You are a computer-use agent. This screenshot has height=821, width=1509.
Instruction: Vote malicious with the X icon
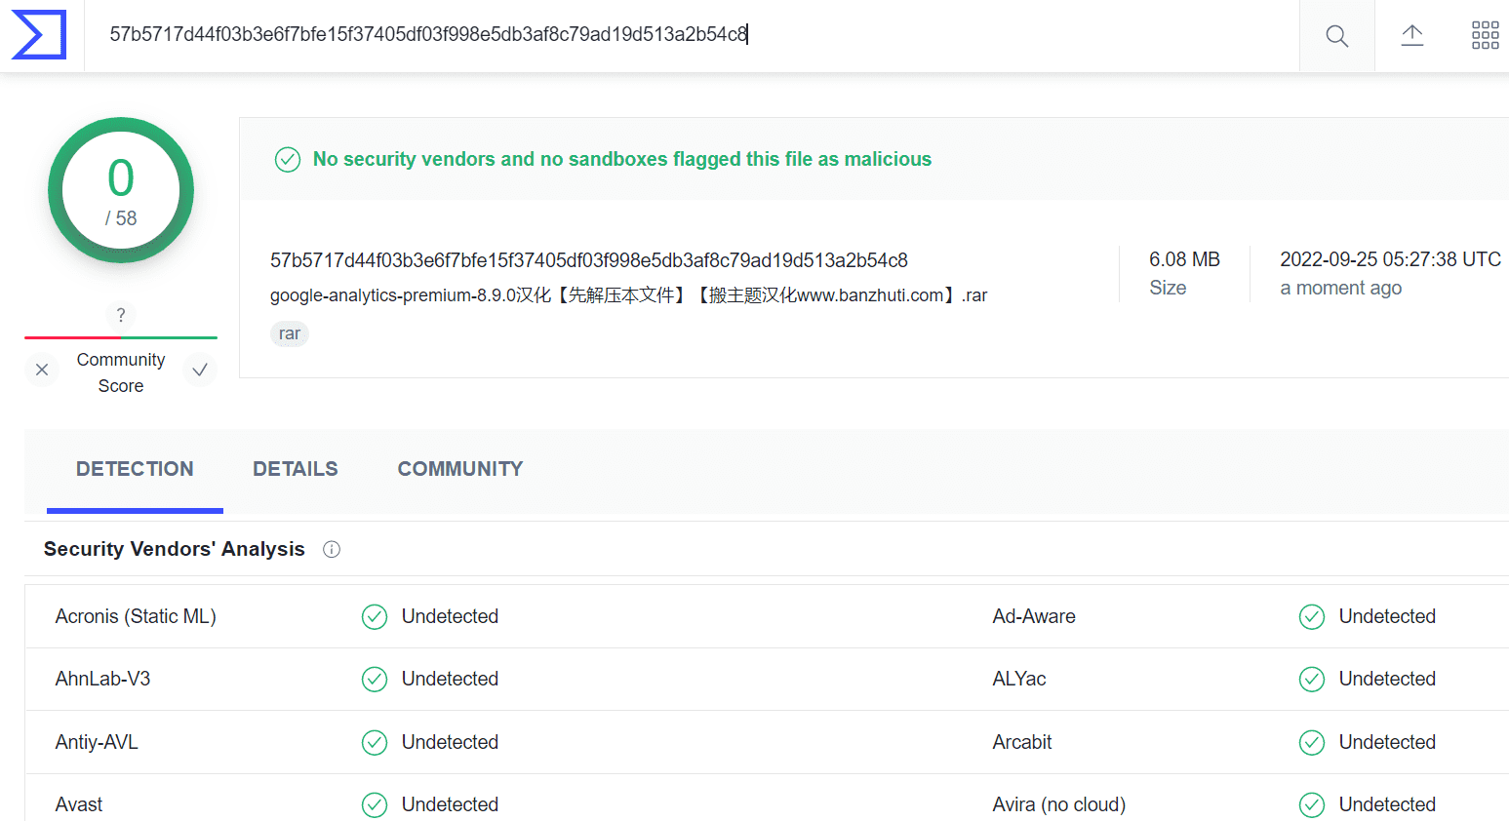(42, 370)
